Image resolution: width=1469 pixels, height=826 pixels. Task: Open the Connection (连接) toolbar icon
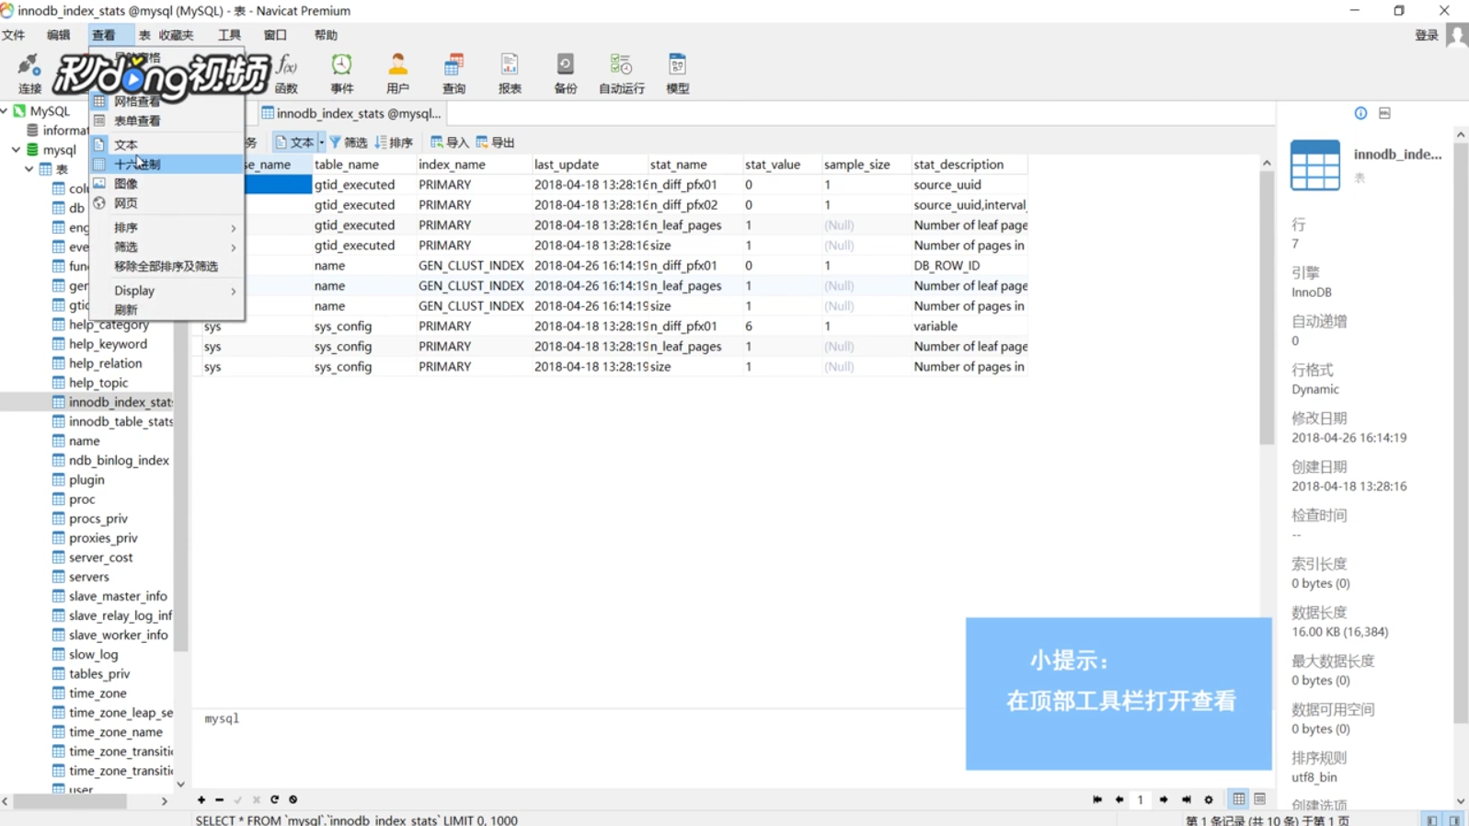29,74
